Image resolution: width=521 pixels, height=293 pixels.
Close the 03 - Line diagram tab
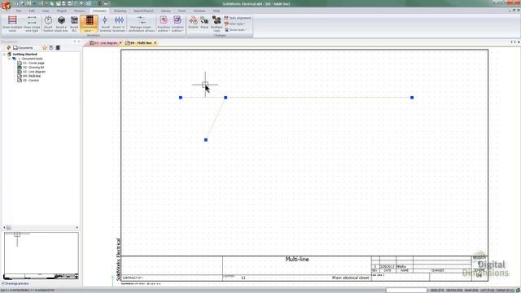(x=121, y=43)
